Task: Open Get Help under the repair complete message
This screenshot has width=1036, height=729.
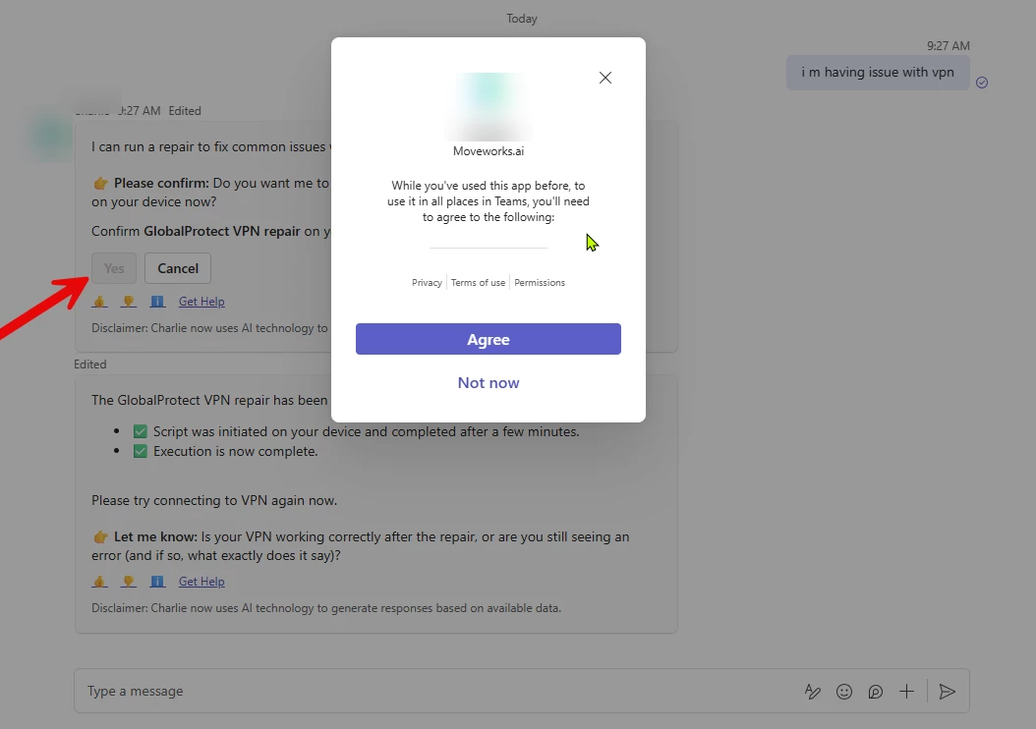Action: [x=201, y=582]
